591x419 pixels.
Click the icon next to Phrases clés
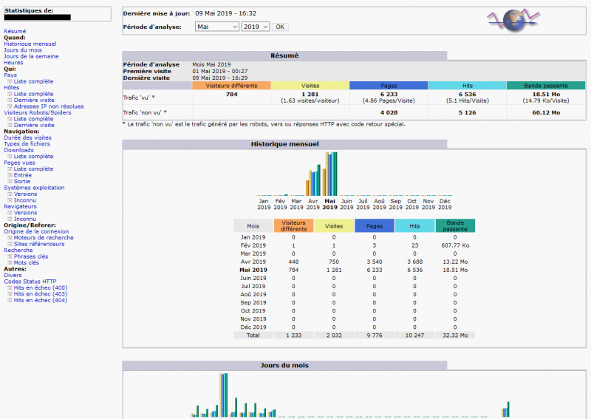(10, 256)
